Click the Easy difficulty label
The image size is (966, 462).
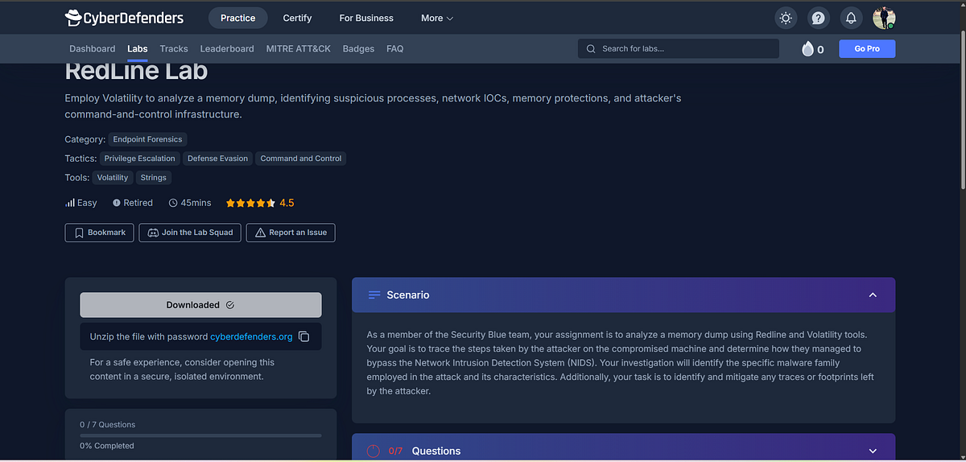pyautogui.click(x=87, y=203)
